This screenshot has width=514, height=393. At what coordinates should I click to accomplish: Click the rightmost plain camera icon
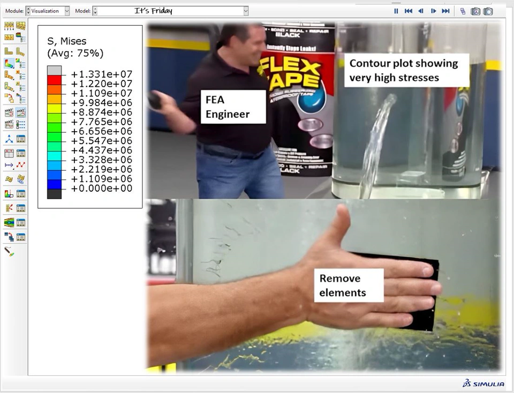(x=488, y=11)
